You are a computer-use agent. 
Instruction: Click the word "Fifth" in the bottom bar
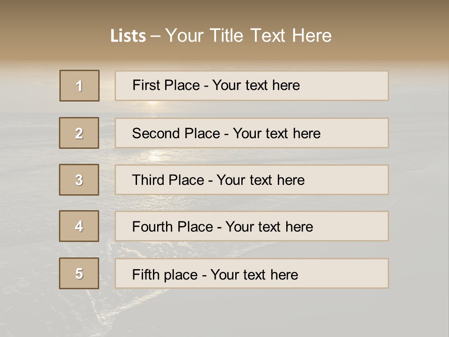pyautogui.click(x=145, y=274)
